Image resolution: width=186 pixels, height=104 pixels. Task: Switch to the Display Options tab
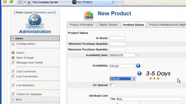[x=108, y=25]
